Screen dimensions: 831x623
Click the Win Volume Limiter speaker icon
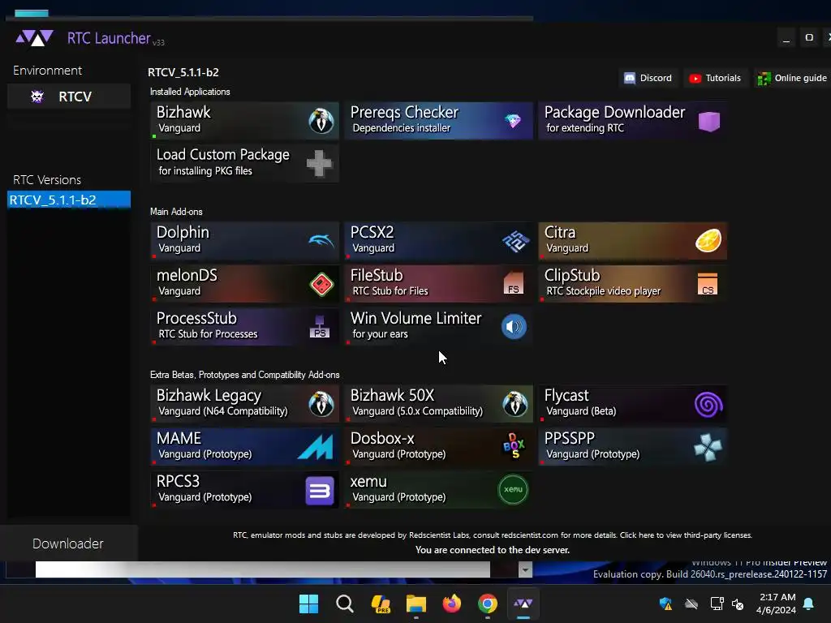coord(514,326)
